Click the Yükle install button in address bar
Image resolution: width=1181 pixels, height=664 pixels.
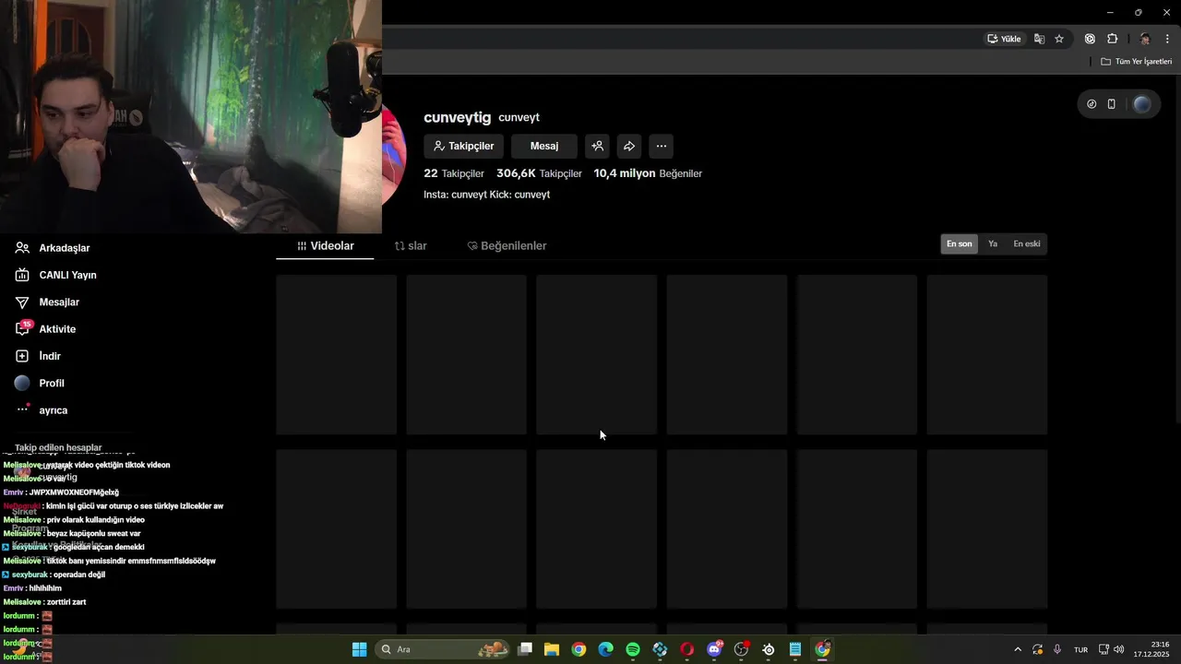1005,39
